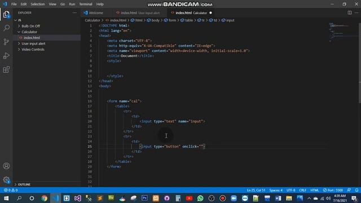This screenshot has height=203, width=361.
Task: Open editor more actions ellipsis
Action: [356, 13]
